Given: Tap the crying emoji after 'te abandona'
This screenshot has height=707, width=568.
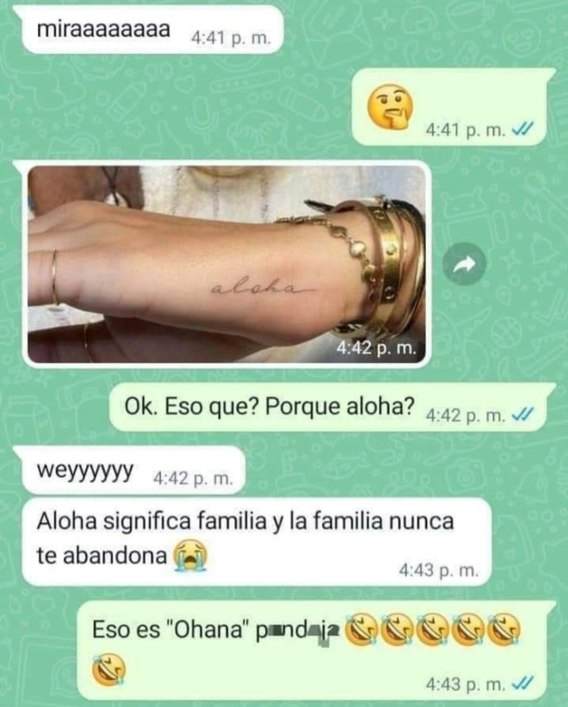Looking at the screenshot, I should point(190,556).
